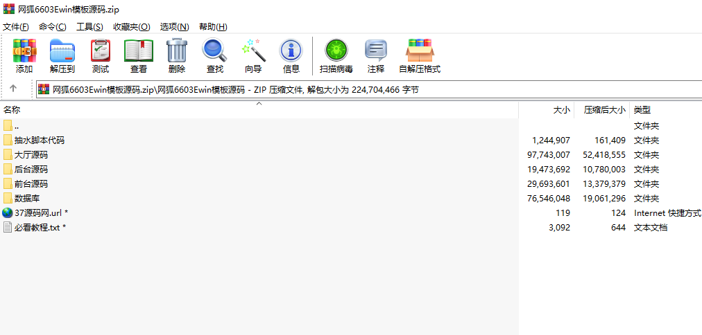Screen dimensions: 702x335
Task: Open the 命令(C) menu
Action: [x=53, y=27]
